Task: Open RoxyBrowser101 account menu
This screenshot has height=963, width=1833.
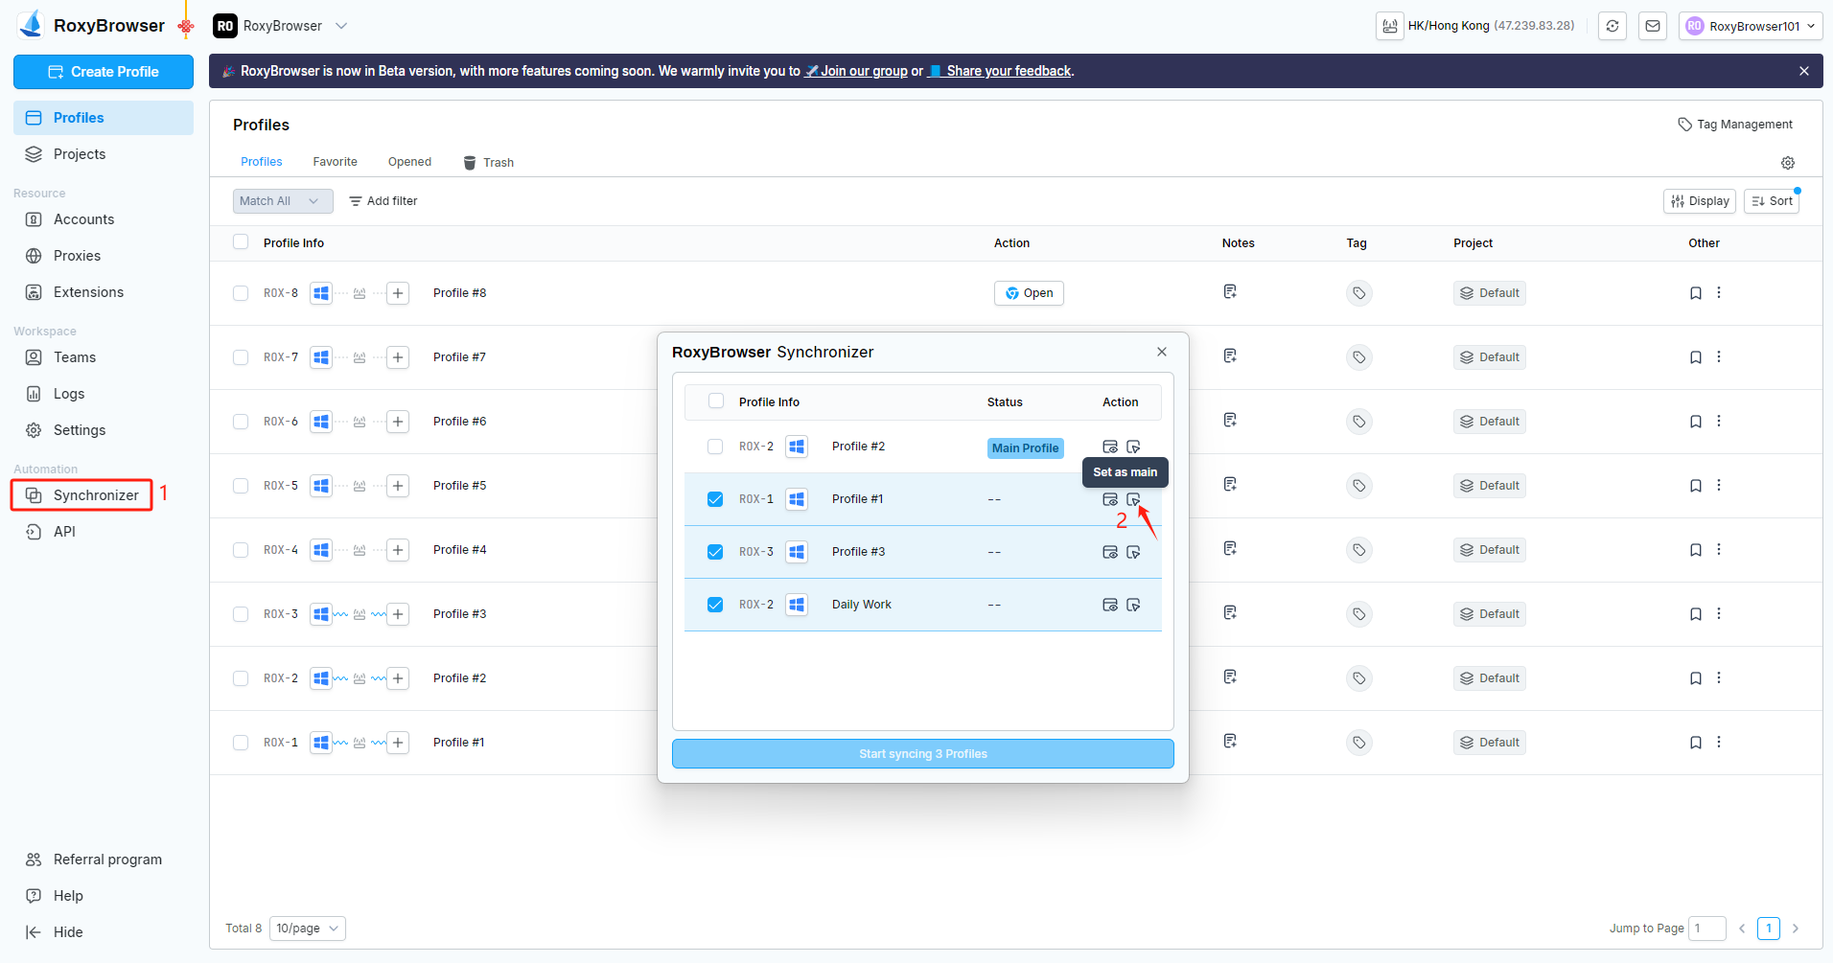Action: (1751, 26)
